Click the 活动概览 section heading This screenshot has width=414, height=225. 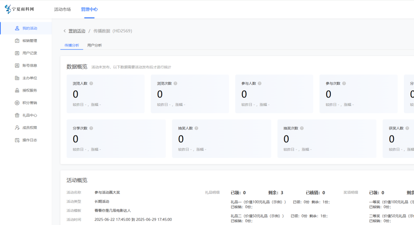tap(77, 181)
